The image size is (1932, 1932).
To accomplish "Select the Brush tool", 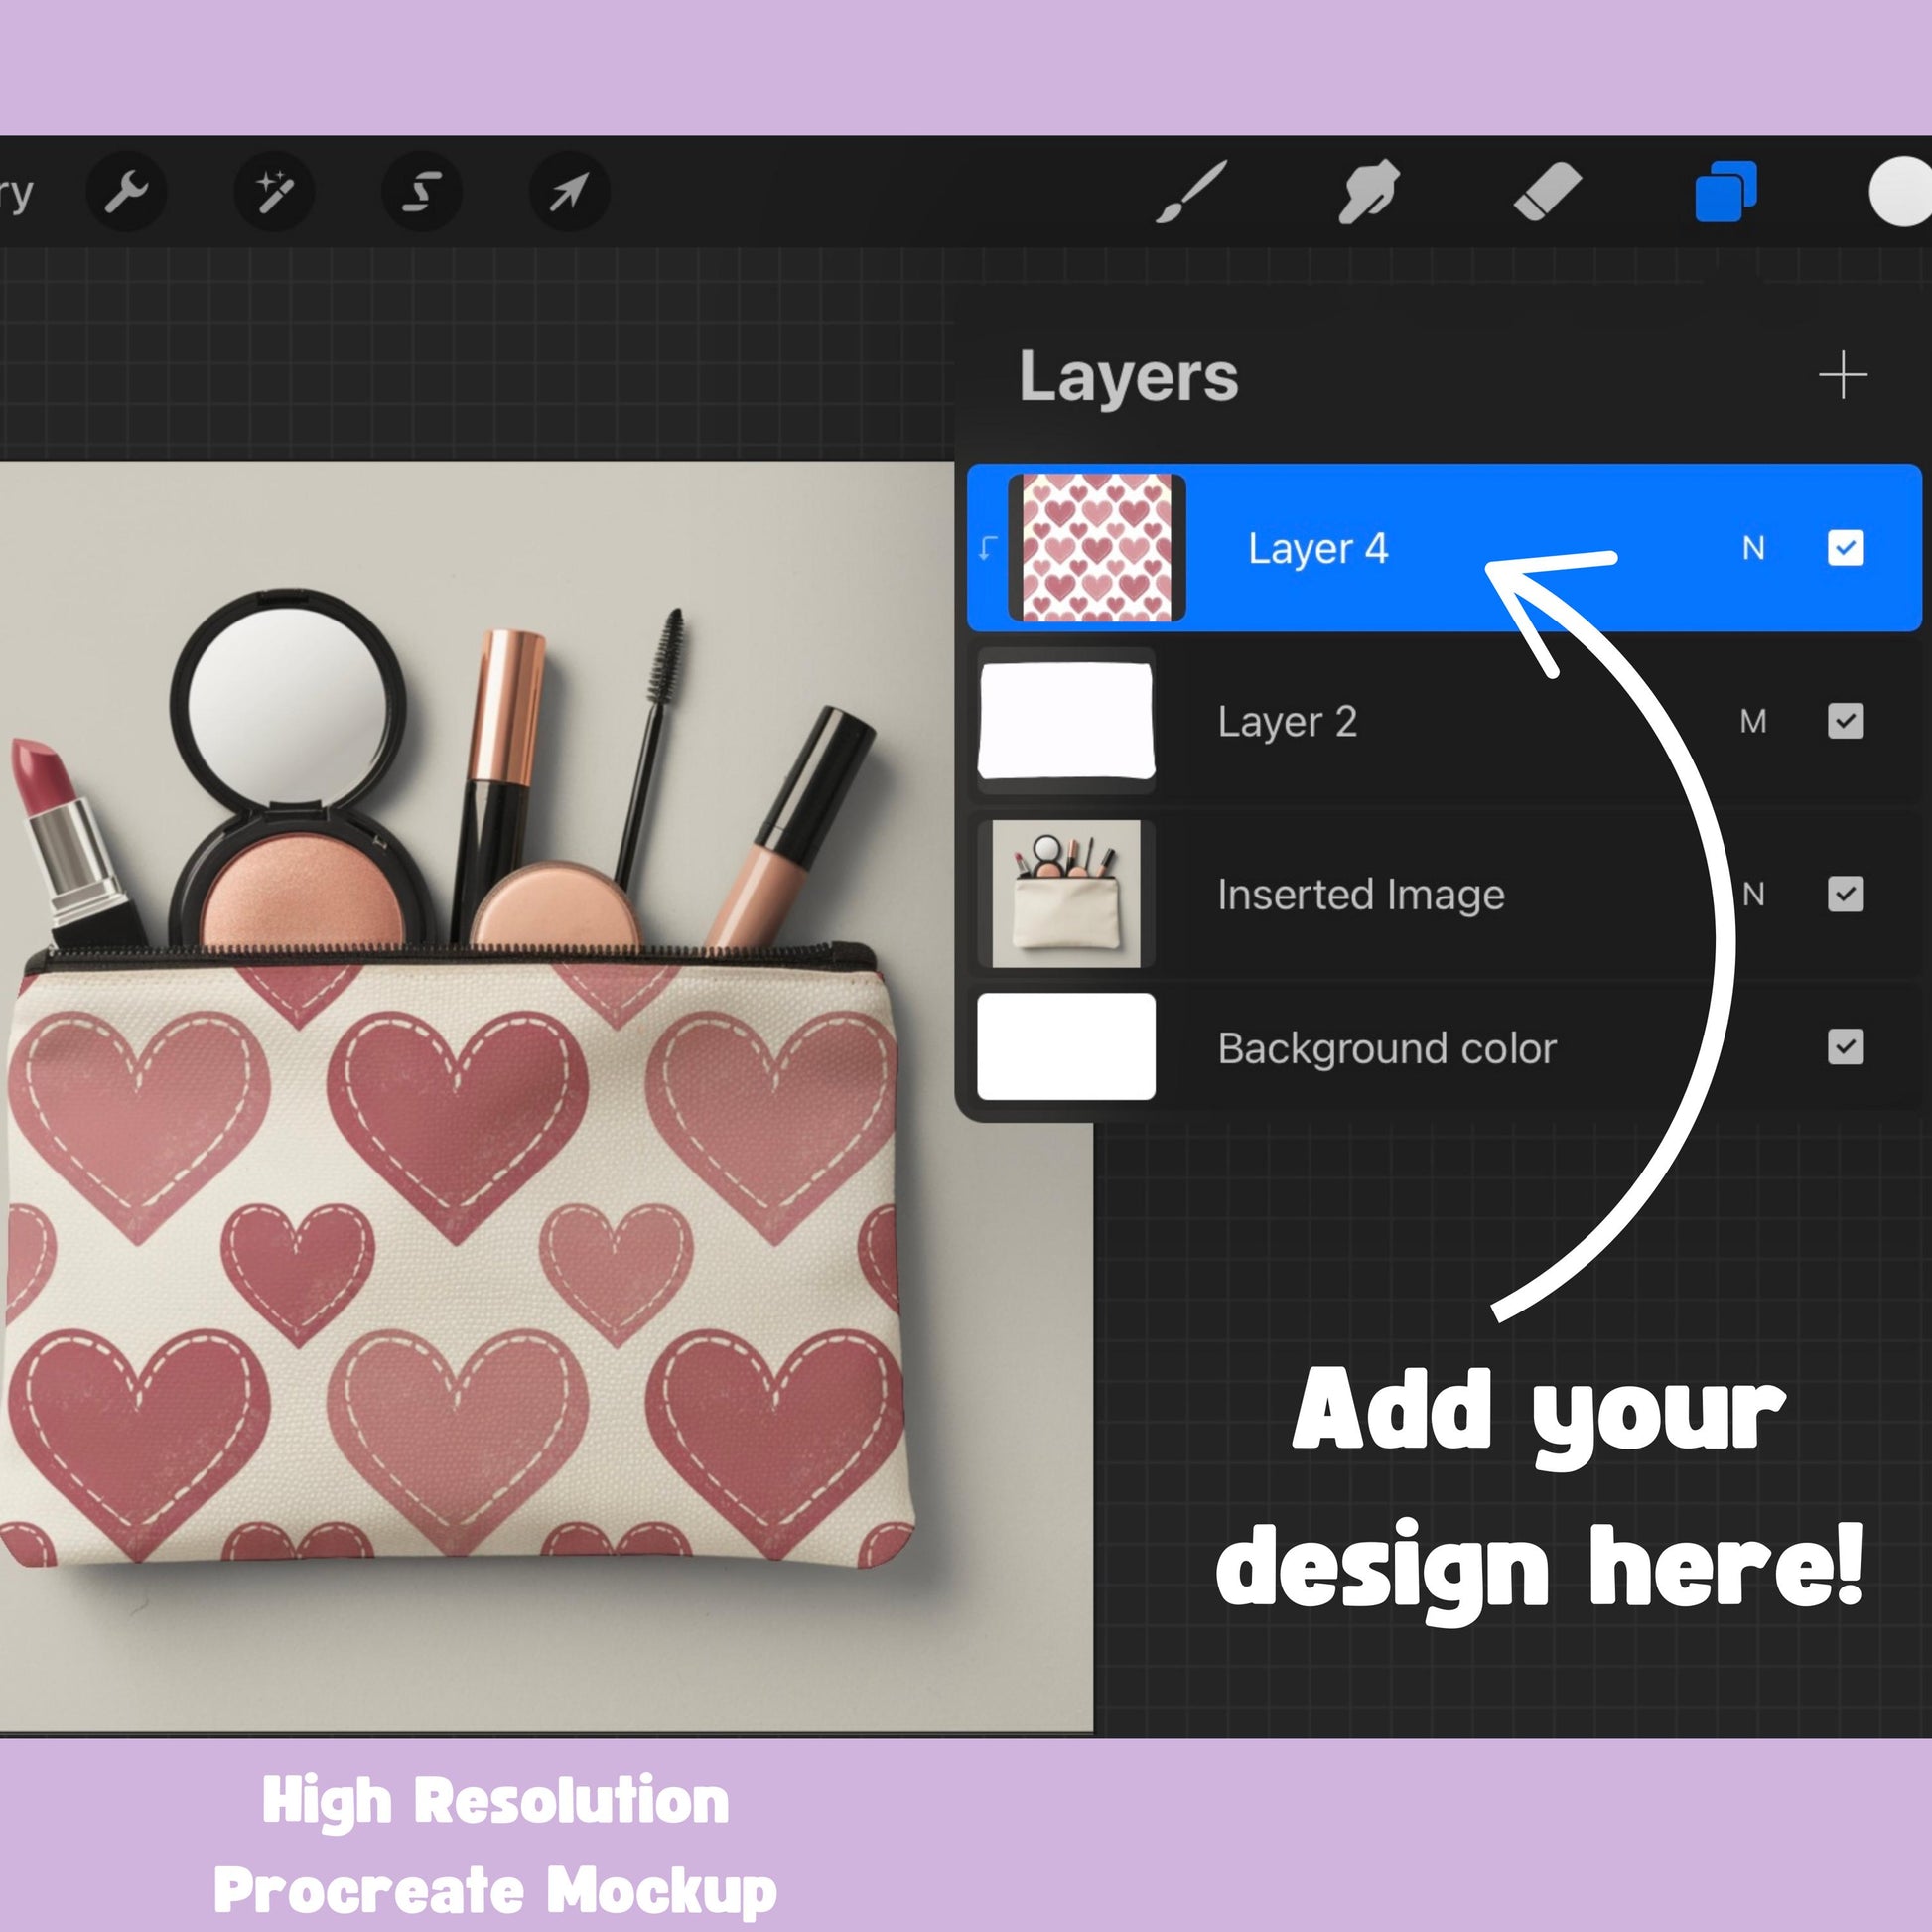I will point(1191,191).
